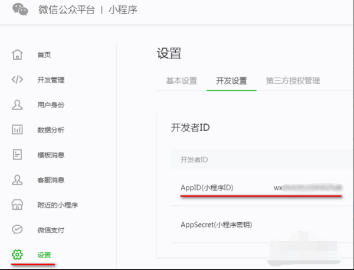Viewport: 354px width, 270px height.
Task: Click the 小程序 header label
Action: [x=123, y=9]
